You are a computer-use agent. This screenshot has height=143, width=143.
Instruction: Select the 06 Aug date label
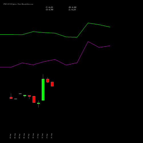[x=24, y=136]
